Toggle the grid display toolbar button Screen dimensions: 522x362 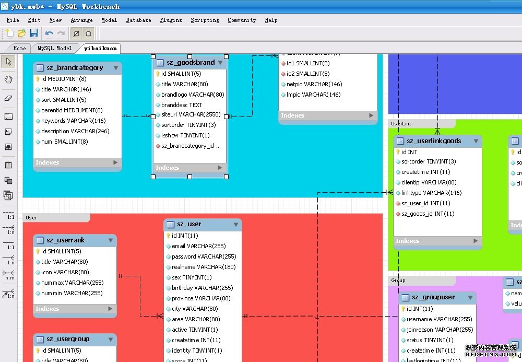76,33
